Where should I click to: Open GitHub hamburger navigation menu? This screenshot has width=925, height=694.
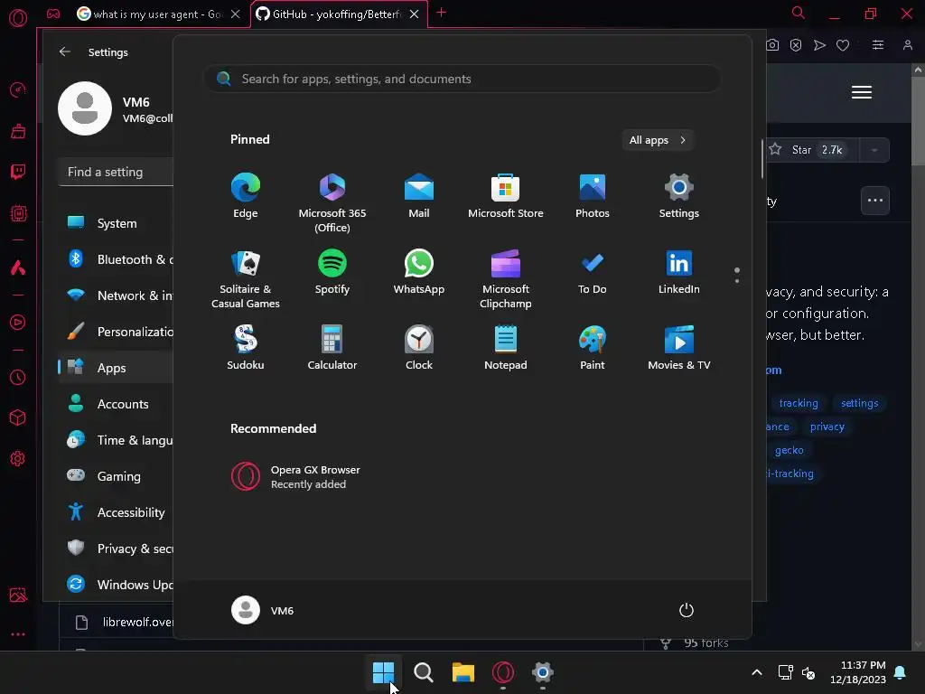coord(862,92)
